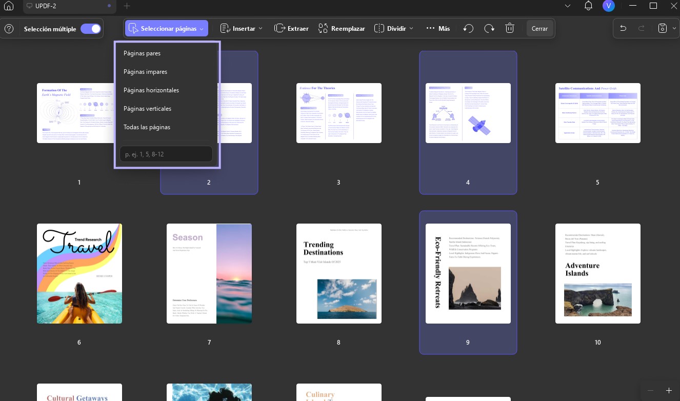Open the Dividir dropdown menu
The width and height of the screenshot is (680, 401).
coord(394,29)
